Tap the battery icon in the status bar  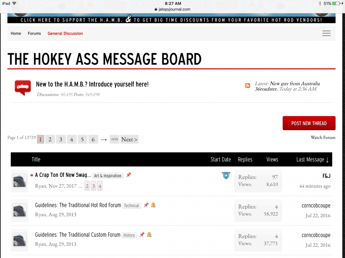tap(337, 3)
